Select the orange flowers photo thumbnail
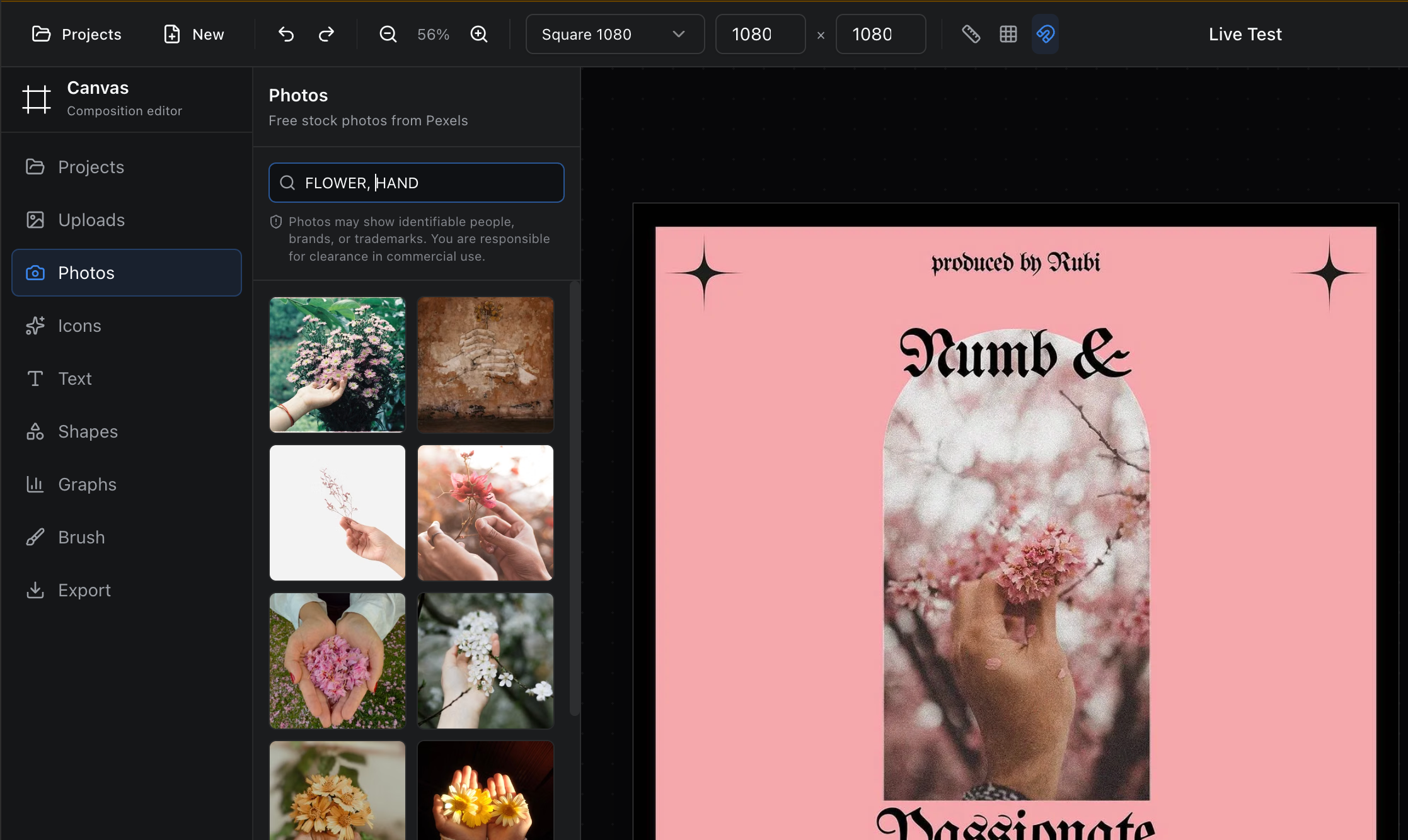This screenshot has height=840, width=1408. click(x=337, y=790)
